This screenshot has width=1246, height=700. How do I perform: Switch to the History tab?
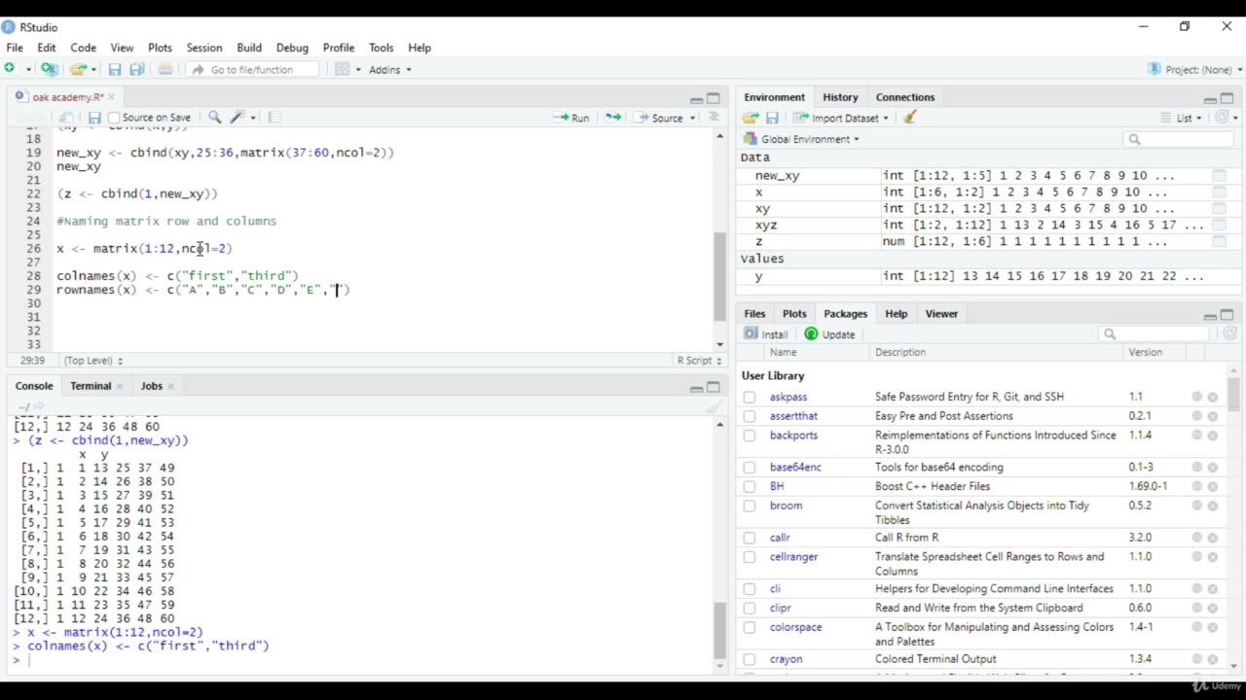pyautogui.click(x=840, y=97)
